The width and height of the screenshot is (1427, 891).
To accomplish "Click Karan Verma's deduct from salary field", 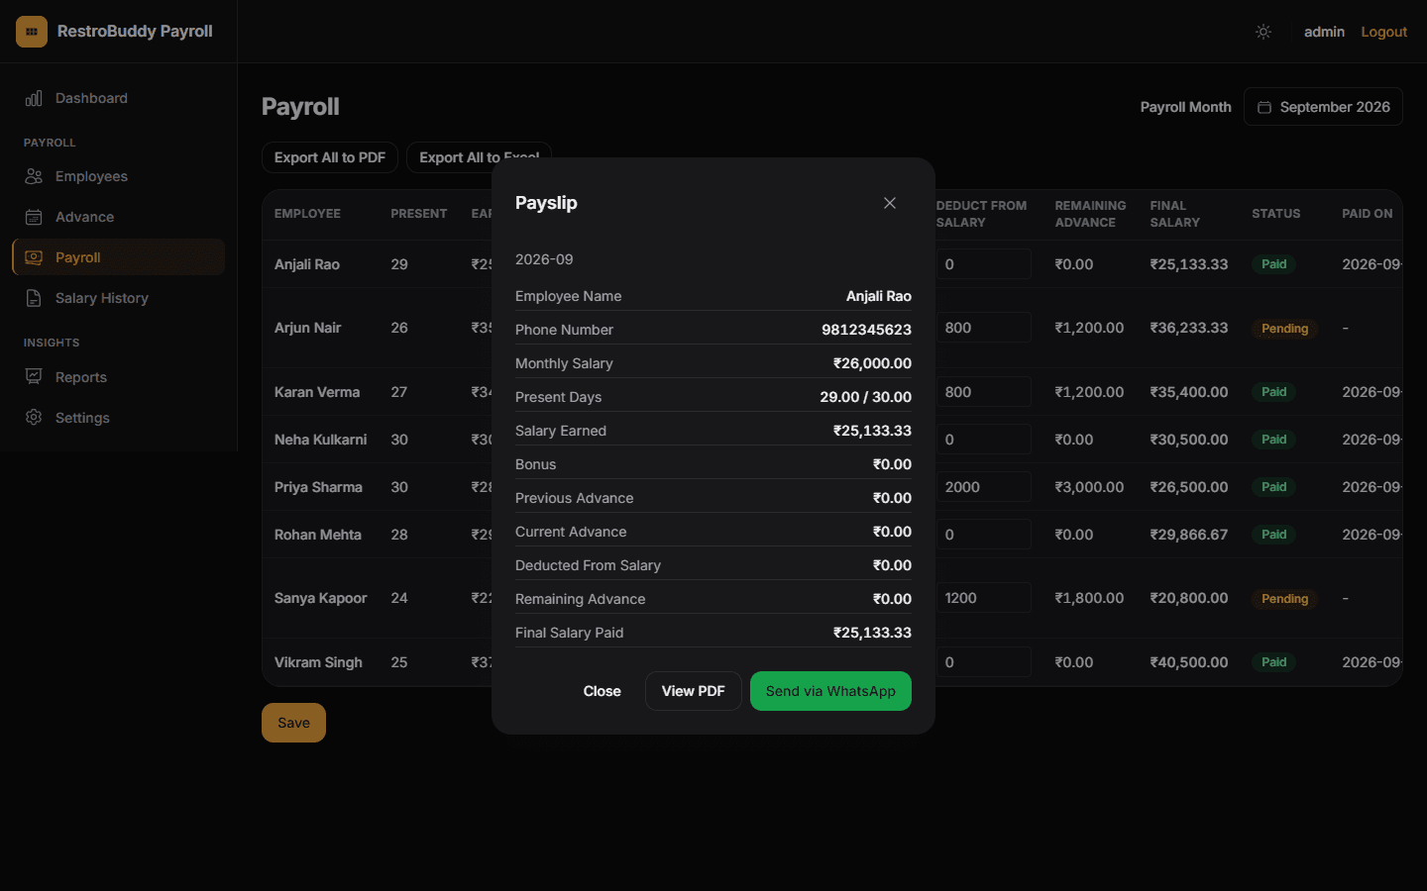I will pos(983,392).
